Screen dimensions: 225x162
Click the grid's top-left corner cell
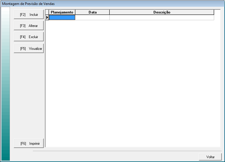tap(47, 12)
